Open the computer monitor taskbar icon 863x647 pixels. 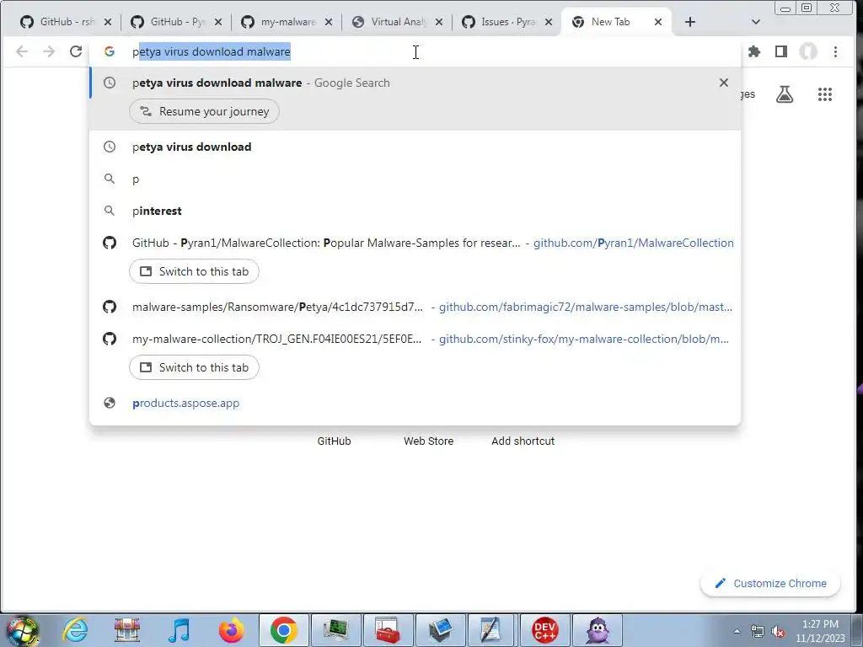tap(335, 630)
